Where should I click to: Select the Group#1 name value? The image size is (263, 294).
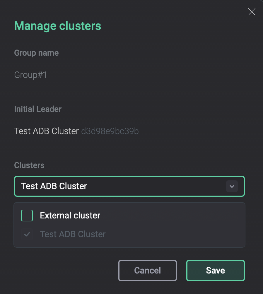30,75
